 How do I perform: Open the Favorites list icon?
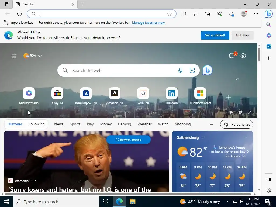pyautogui.click(x=196, y=14)
